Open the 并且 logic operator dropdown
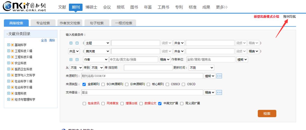Image resolution: width=306 pixels, height=130 pixels. point(74,51)
